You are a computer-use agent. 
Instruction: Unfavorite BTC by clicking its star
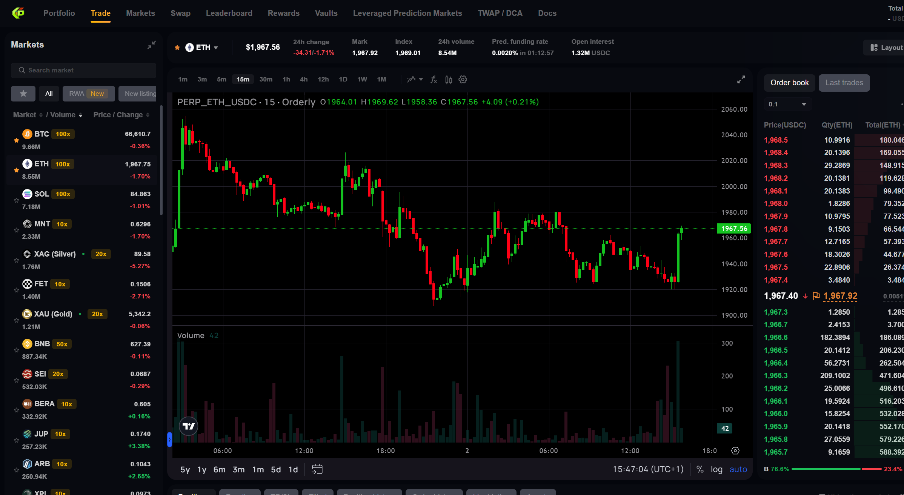(x=16, y=140)
